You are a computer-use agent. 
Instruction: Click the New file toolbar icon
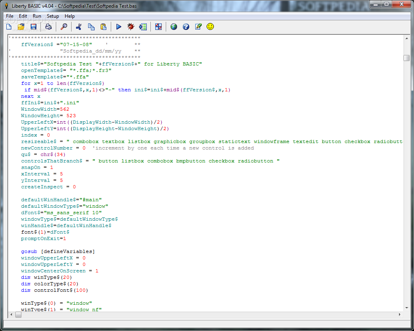[9, 27]
